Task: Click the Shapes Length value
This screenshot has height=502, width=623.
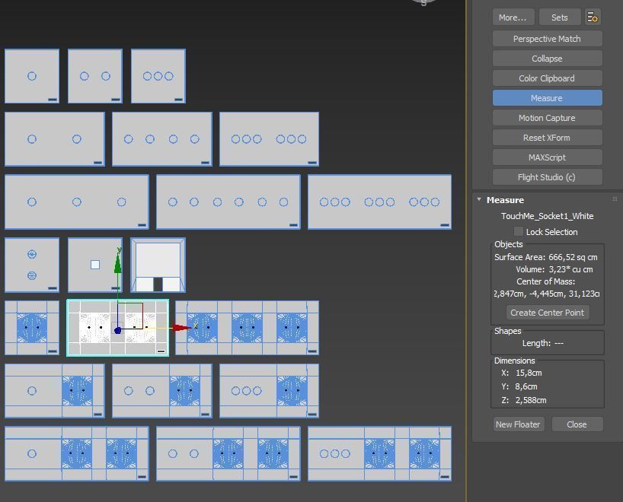Action: [x=558, y=343]
